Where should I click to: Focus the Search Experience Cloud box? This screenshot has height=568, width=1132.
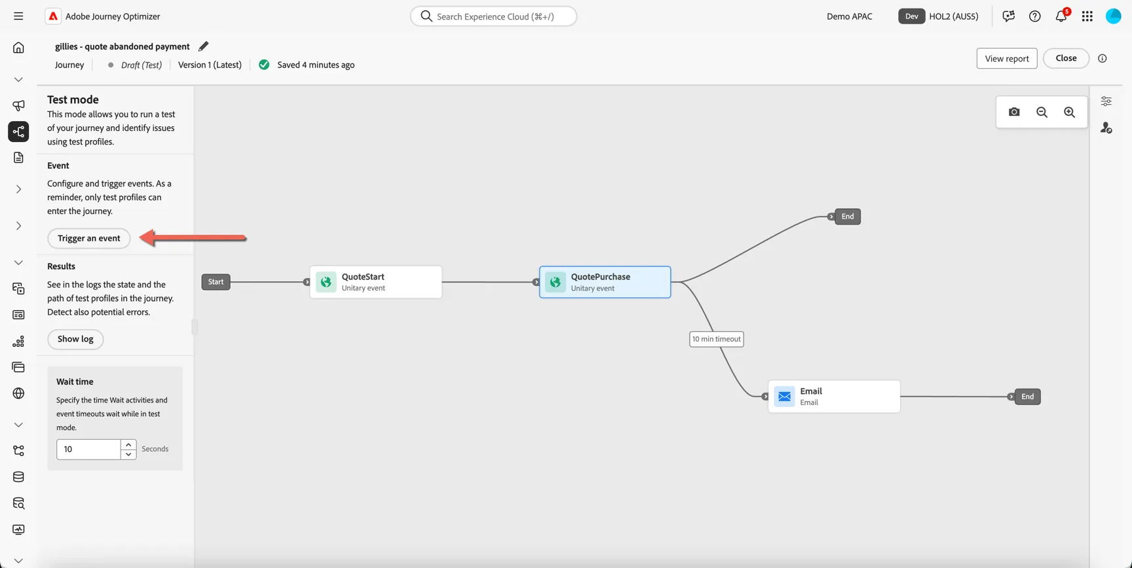click(493, 16)
